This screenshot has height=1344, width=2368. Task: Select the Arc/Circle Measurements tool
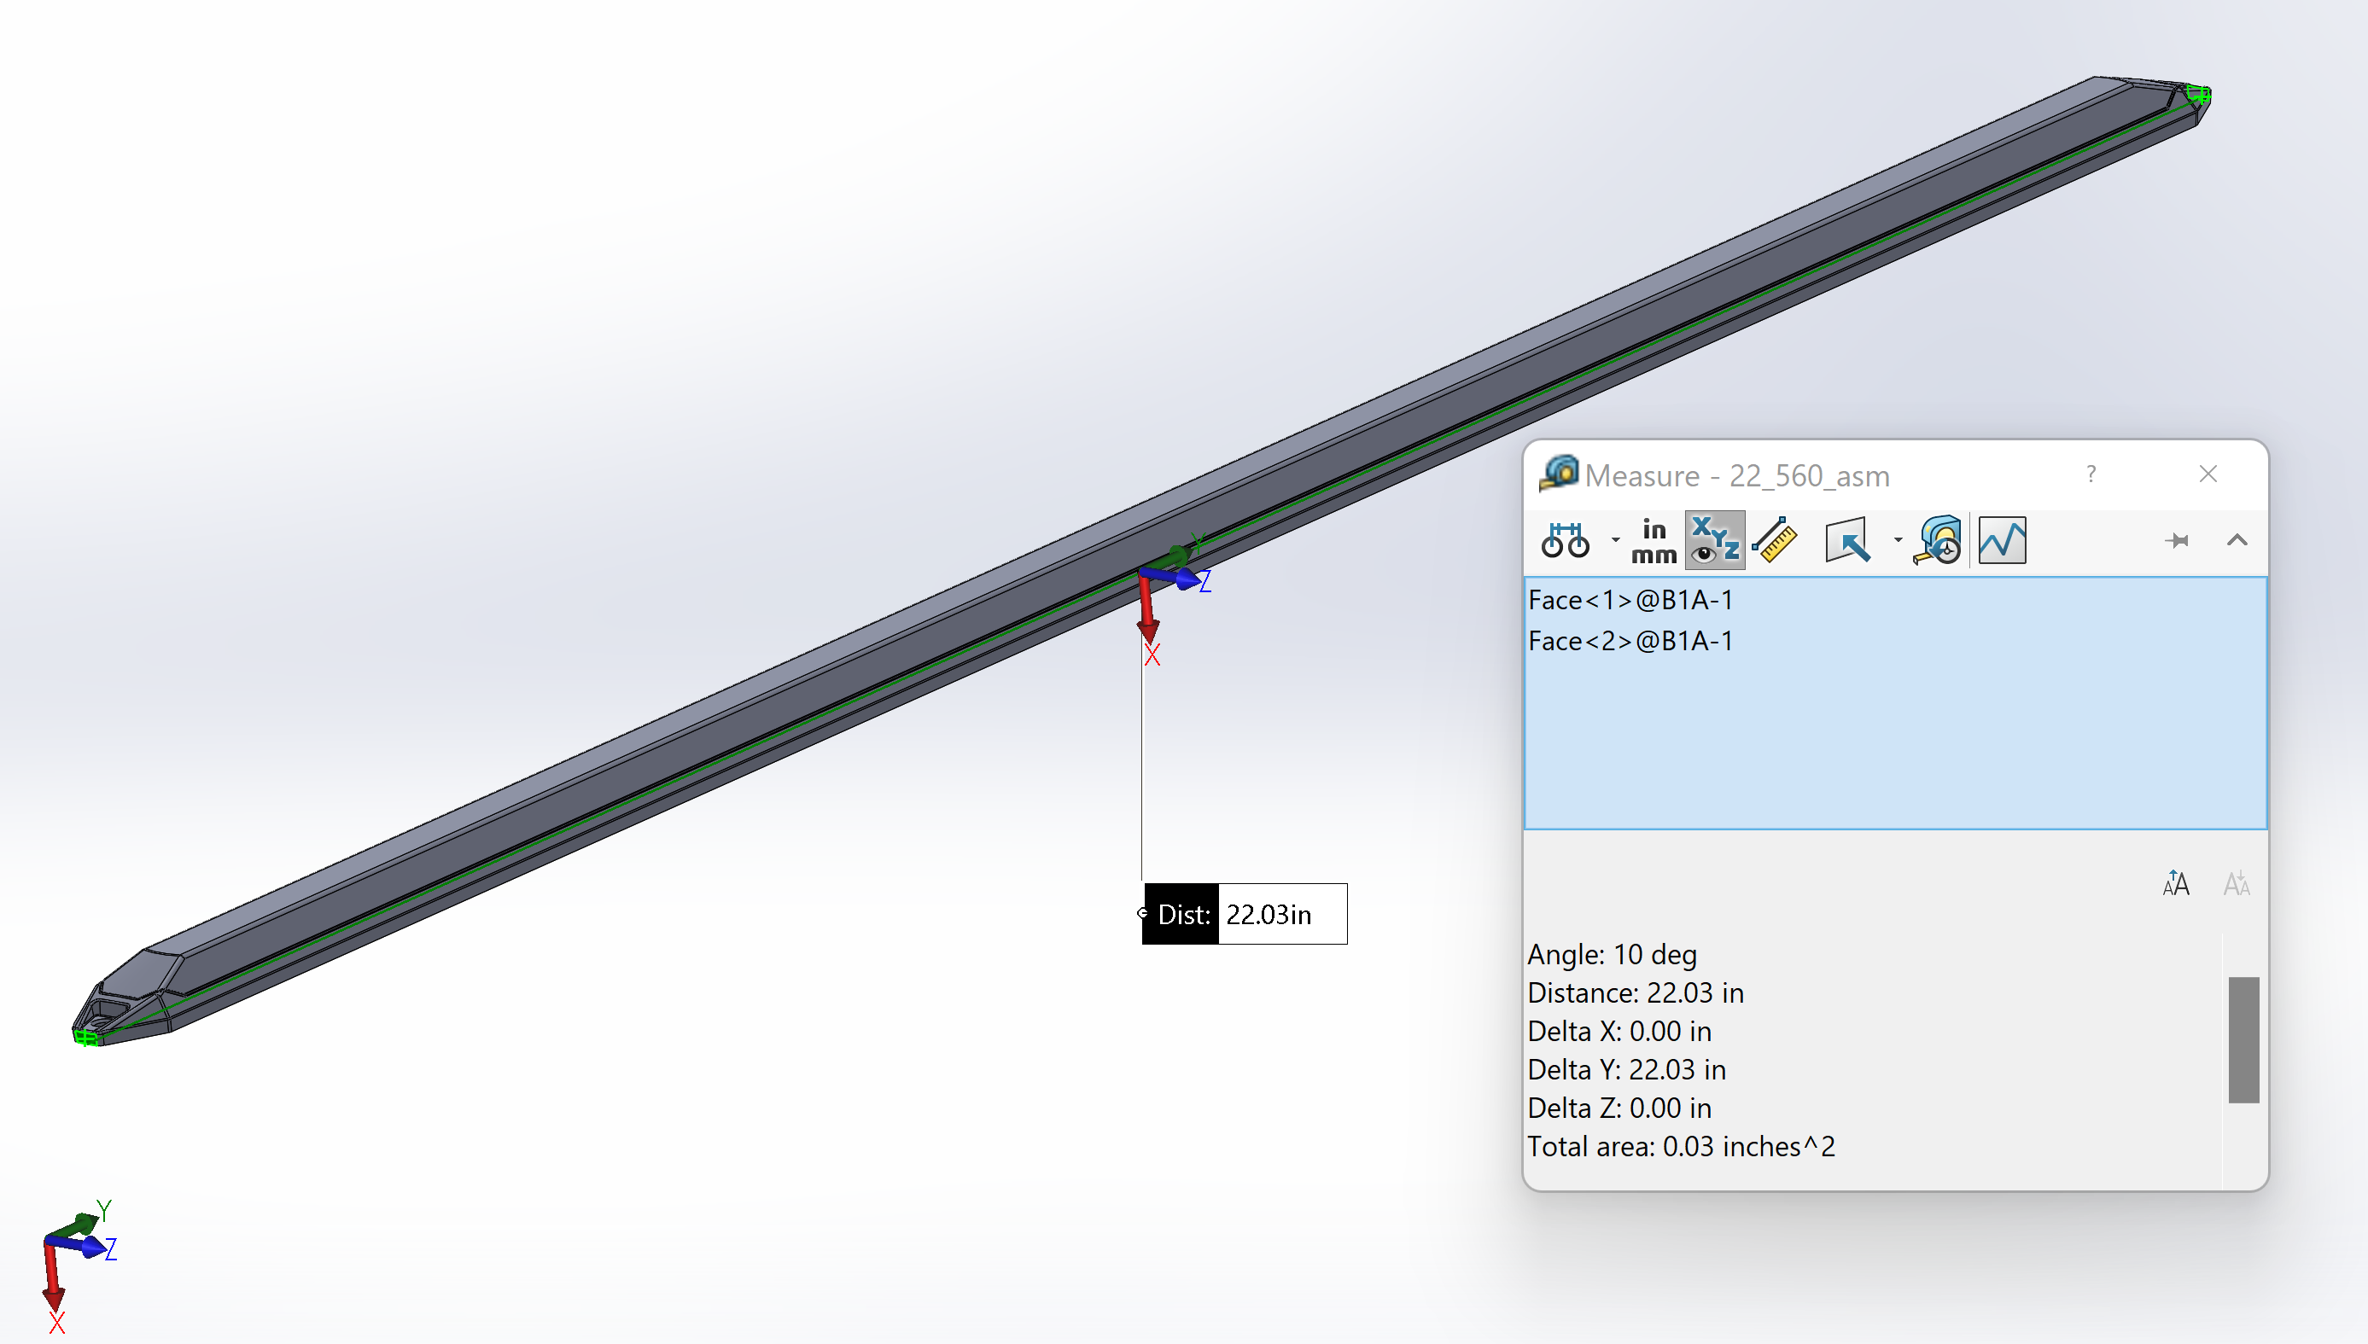point(1566,540)
